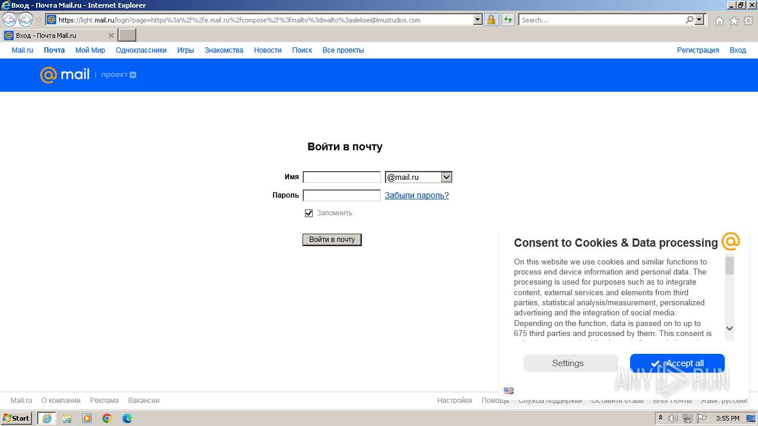Open Знакомства in top navigation
Screen dimensions: 758x426
coord(224,50)
